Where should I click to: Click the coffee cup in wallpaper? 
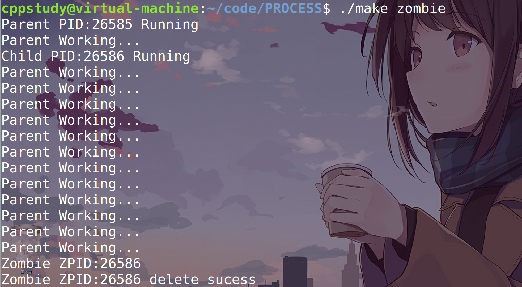[x=345, y=201]
